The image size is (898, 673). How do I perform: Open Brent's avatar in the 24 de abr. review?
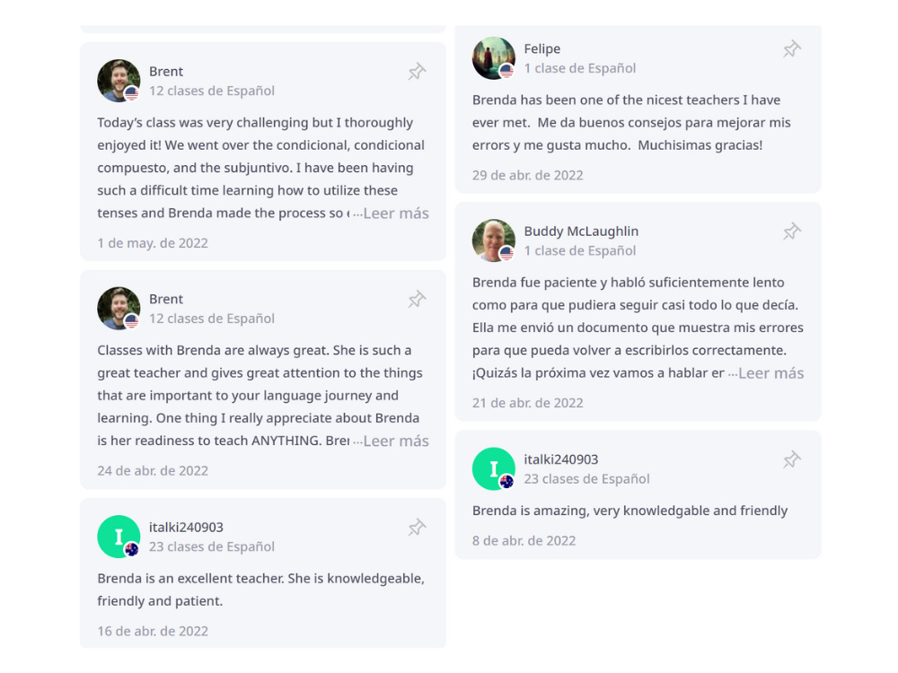(x=119, y=309)
